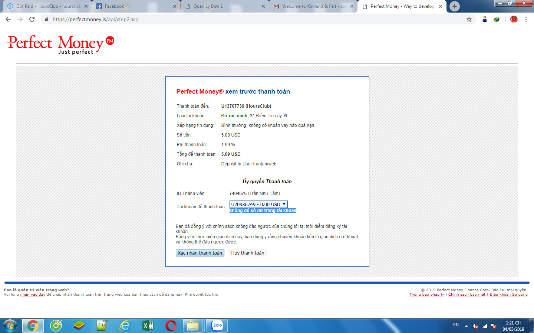Click the EN input language indicator

456,325
